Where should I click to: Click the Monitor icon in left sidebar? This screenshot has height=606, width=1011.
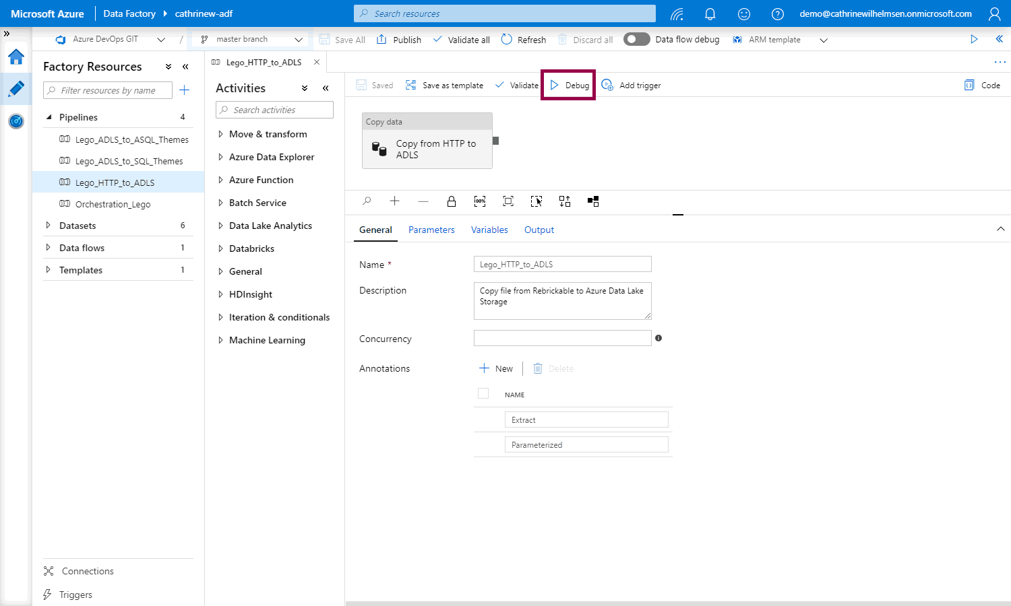click(x=16, y=121)
